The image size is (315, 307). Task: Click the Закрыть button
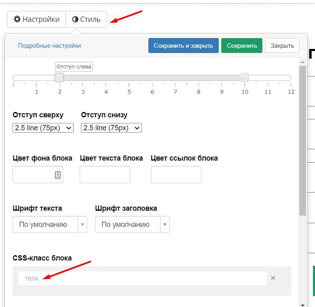(282, 46)
